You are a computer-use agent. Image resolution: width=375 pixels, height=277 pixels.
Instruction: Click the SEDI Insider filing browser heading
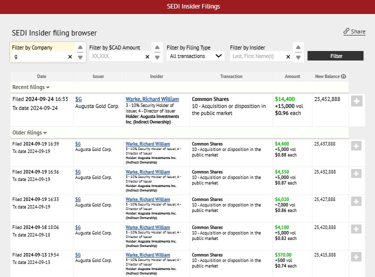tap(54, 33)
